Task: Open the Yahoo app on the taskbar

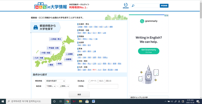Action: click(74, 102)
